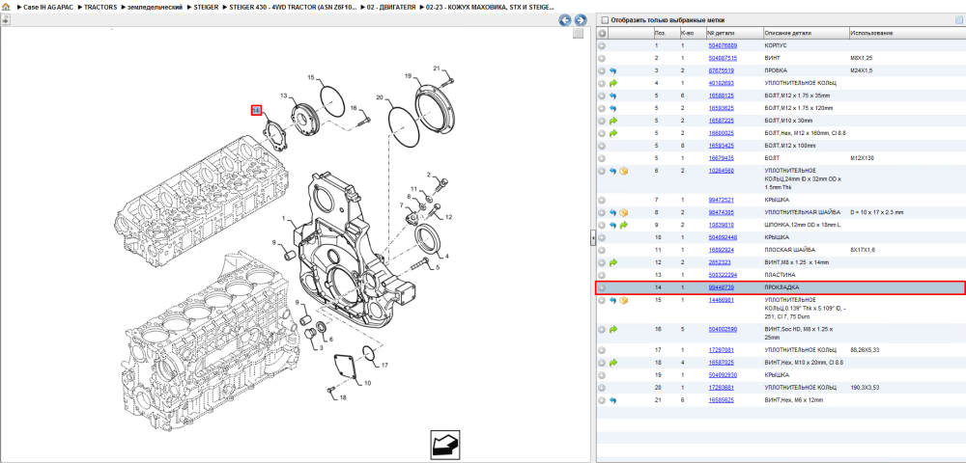Viewport: 966px width, 463px height.
Task: Add part 99448739 ПРОКЛАДКА with plus icon
Action: click(602, 287)
